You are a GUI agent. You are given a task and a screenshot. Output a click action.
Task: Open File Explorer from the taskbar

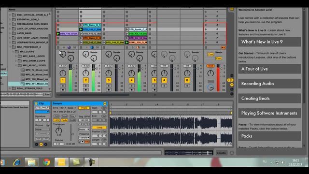[31, 162]
